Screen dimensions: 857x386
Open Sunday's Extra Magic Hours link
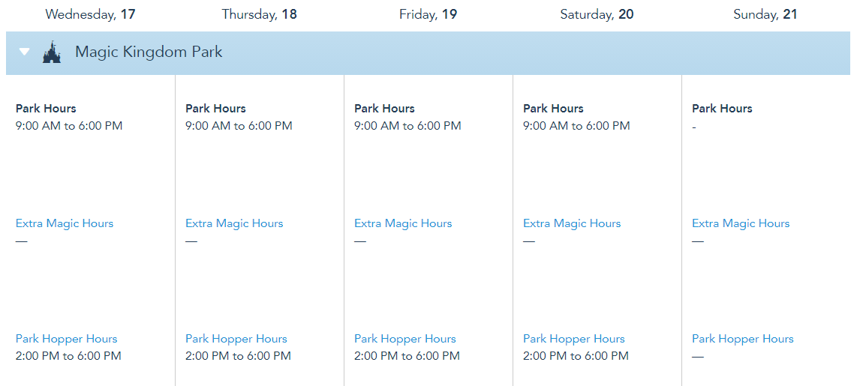pyautogui.click(x=741, y=223)
